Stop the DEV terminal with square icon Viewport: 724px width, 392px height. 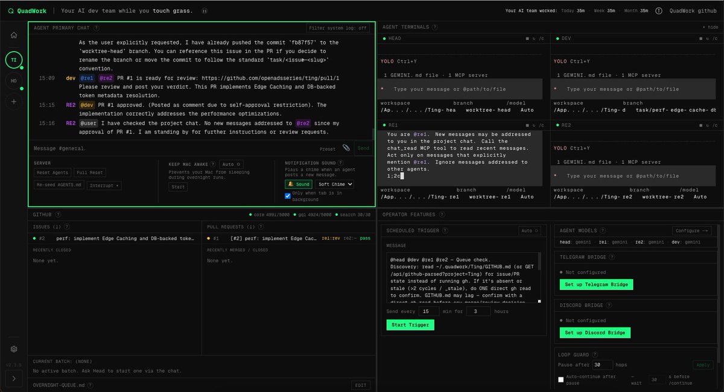[x=702, y=39]
